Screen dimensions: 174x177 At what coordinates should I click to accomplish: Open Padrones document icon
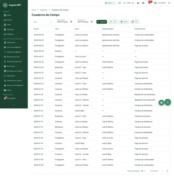click(x=5, y=29)
